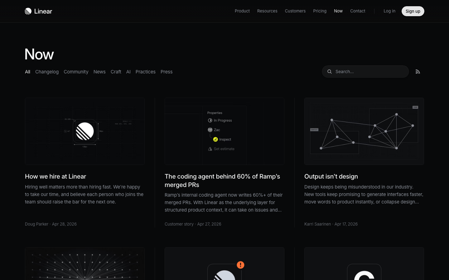Open the Ramp coding agent article thumbnail
The height and width of the screenshot is (280, 449).
tap(224, 131)
